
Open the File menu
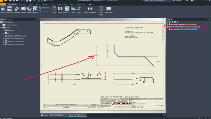pos(3,4)
